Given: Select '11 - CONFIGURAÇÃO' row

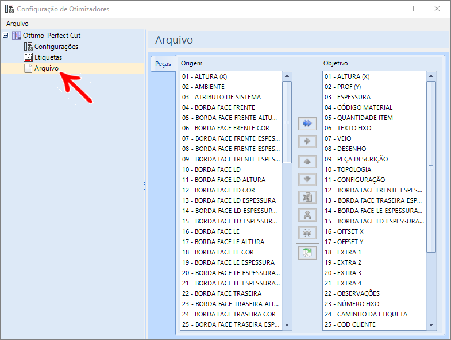Looking at the screenshot, I should tap(375, 180).
